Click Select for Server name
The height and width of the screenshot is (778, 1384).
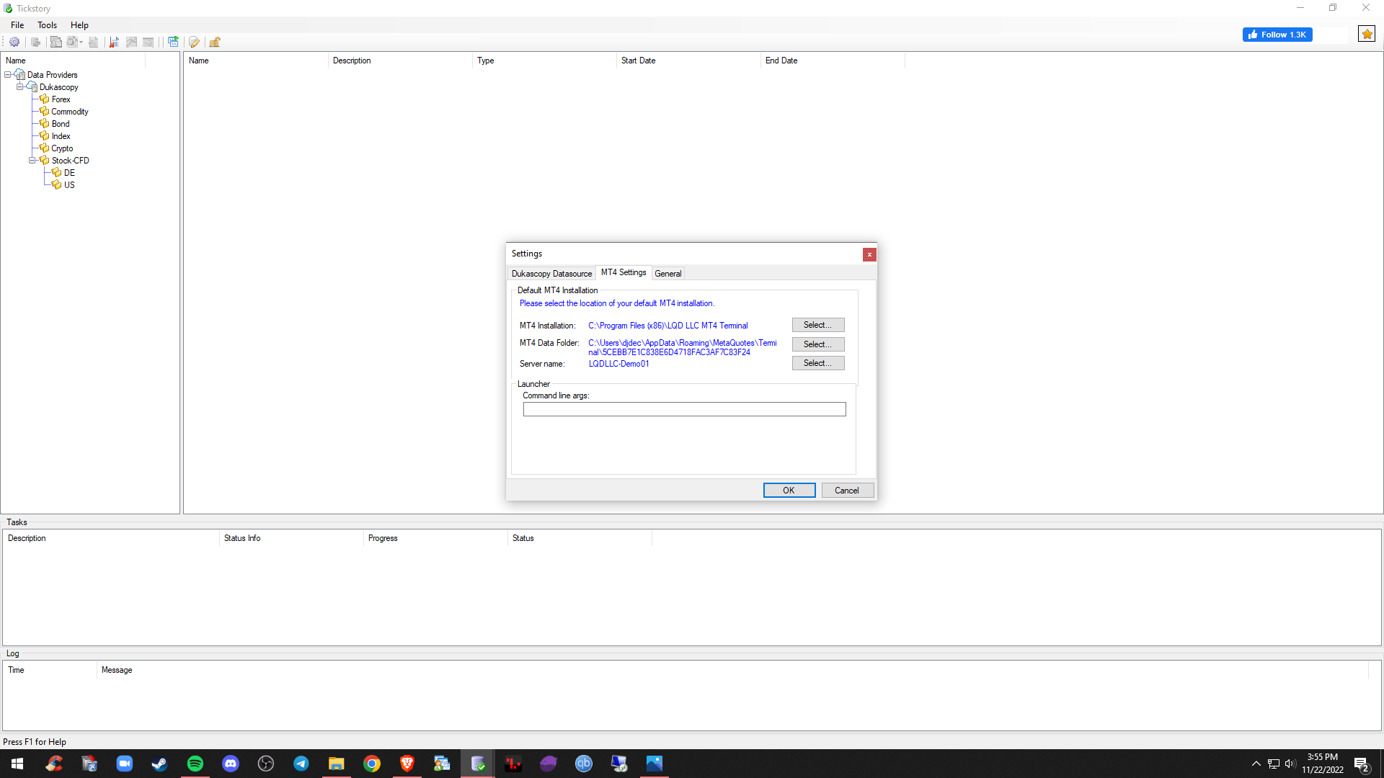pos(818,363)
